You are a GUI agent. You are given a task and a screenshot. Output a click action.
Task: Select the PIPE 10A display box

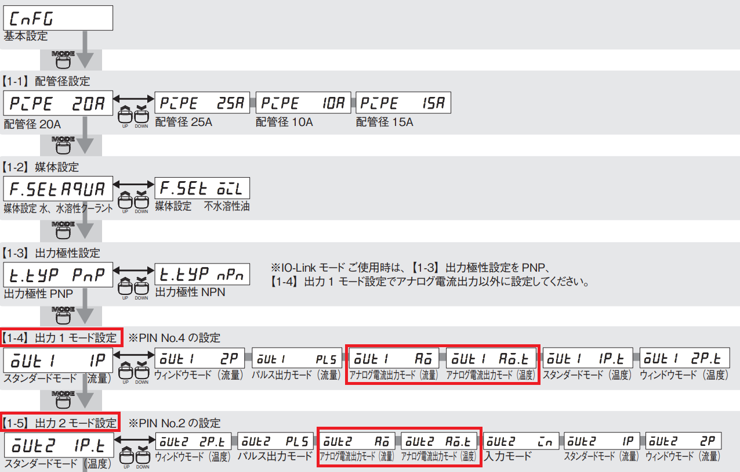point(303,103)
